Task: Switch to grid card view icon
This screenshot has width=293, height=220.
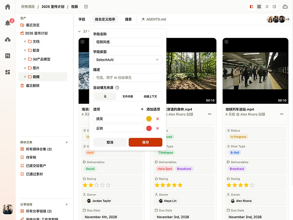Action: click(259, 7)
